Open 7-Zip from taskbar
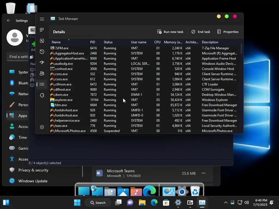 (x=190, y=202)
